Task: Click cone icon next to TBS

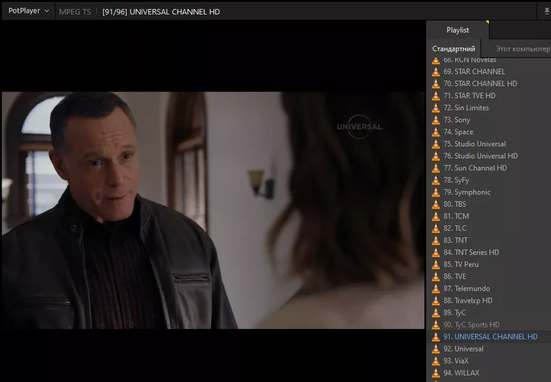Action: click(436, 204)
